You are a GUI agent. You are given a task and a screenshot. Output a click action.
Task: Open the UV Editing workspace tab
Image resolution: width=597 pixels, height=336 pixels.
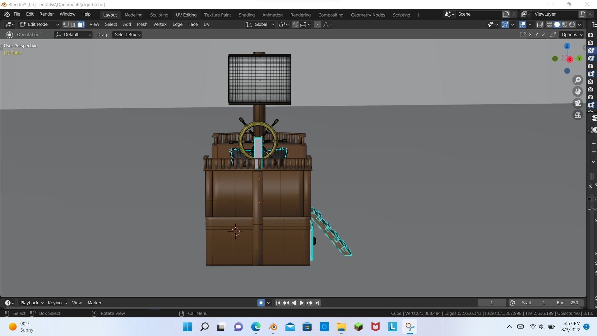pos(186,15)
